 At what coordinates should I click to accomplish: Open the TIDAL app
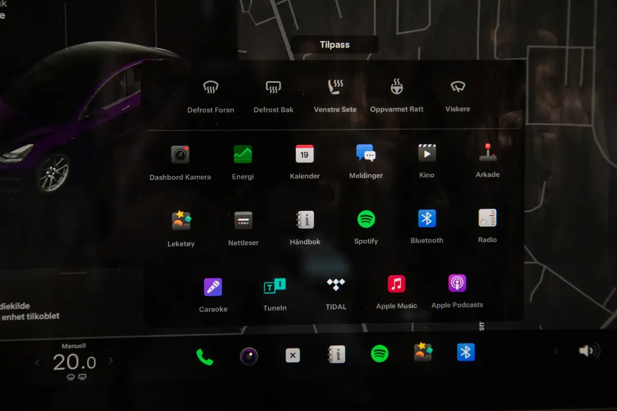pyautogui.click(x=336, y=293)
